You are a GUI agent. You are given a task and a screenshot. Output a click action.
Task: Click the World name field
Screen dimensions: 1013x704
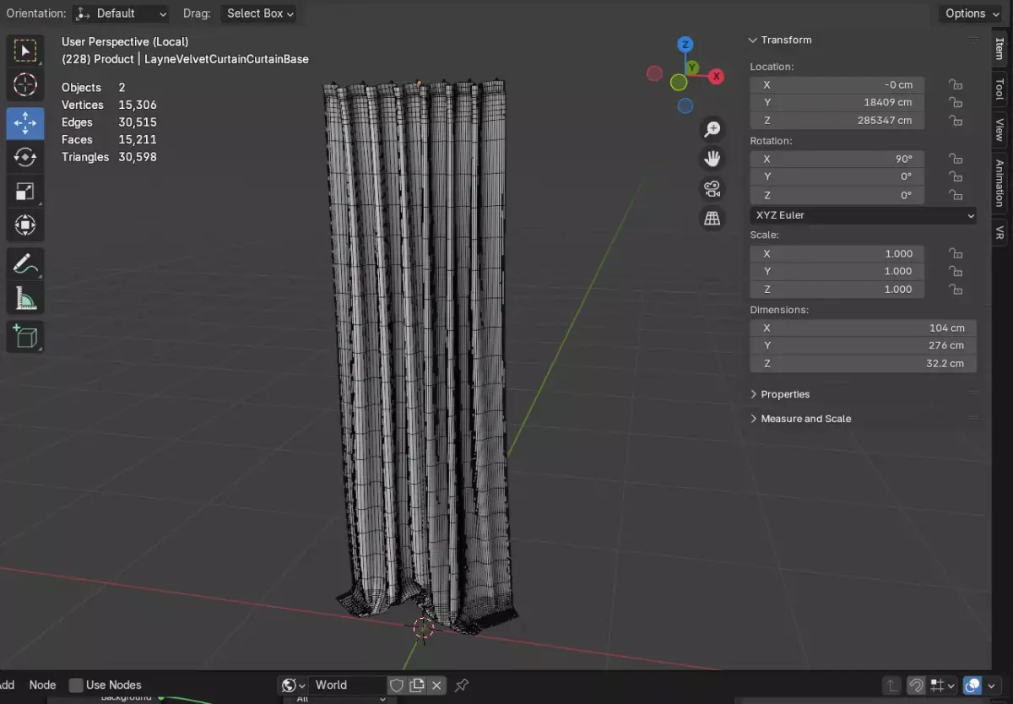[348, 685]
